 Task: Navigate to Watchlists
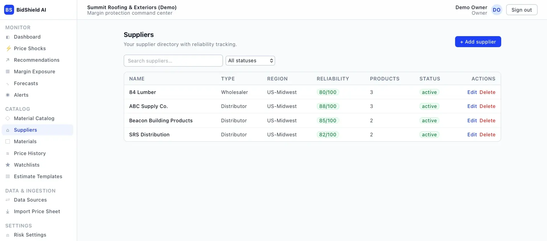(37, 165)
